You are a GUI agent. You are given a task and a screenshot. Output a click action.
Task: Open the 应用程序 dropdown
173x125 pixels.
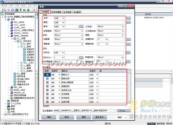(69, 31)
